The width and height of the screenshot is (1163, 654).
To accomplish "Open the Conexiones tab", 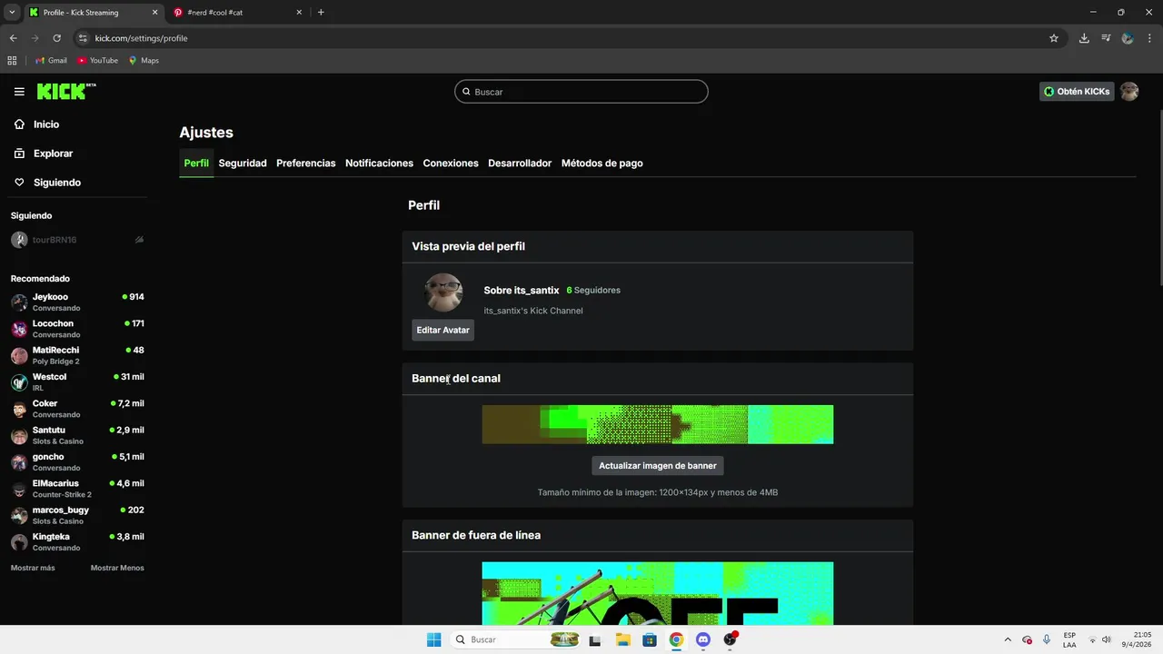I will [x=451, y=163].
